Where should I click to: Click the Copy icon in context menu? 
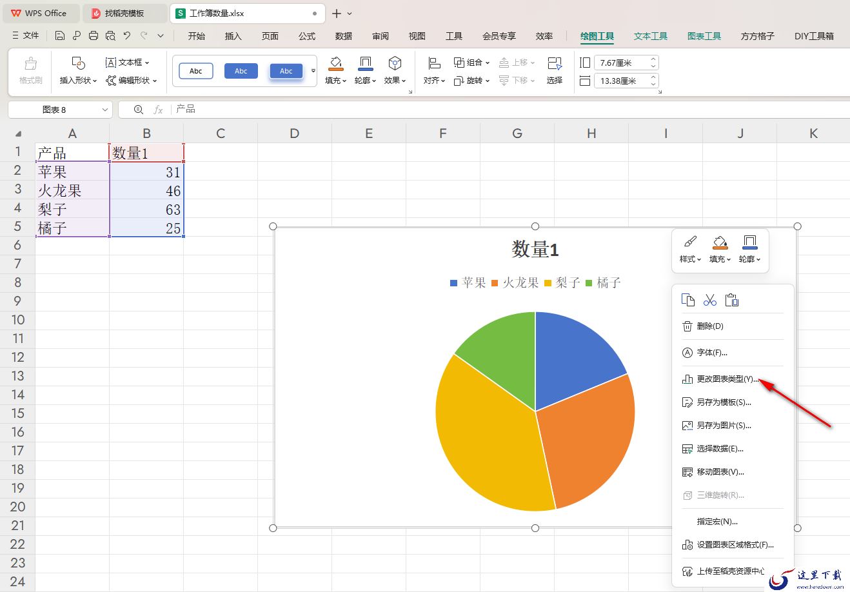[x=688, y=300]
